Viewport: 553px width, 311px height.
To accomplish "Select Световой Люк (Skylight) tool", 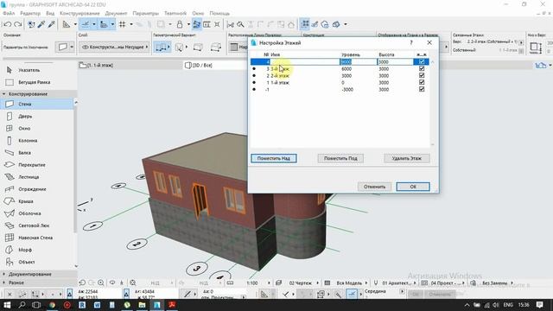I will 37,225.
